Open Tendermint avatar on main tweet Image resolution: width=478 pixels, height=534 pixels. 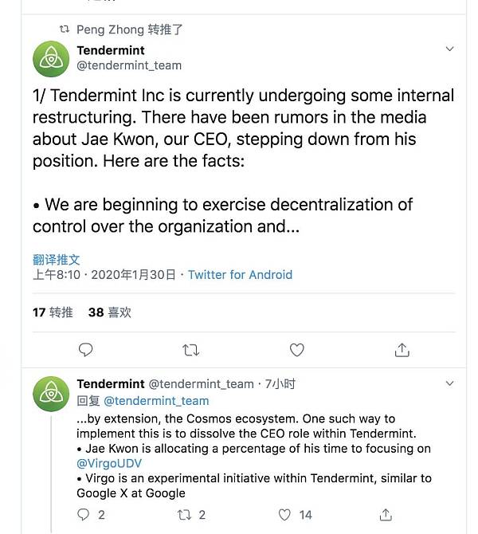[51, 58]
